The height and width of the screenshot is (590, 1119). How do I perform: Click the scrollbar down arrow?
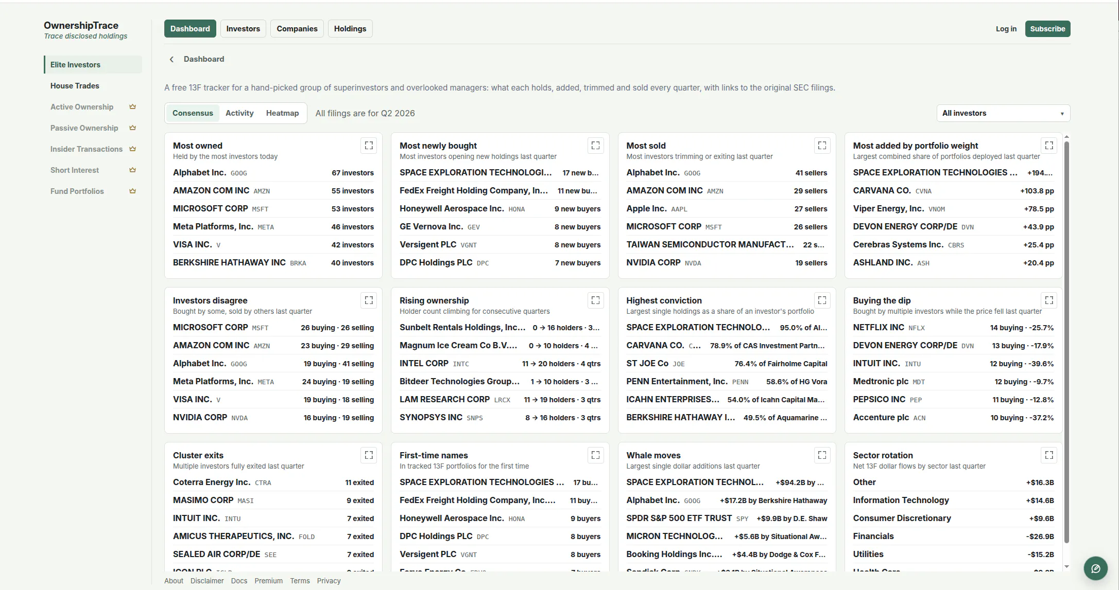point(1066,566)
